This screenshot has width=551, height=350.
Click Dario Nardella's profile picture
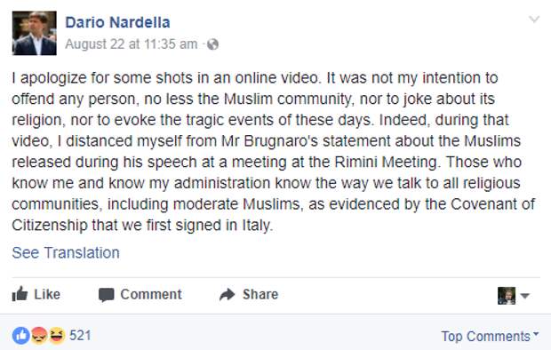pyautogui.click(x=35, y=33)
